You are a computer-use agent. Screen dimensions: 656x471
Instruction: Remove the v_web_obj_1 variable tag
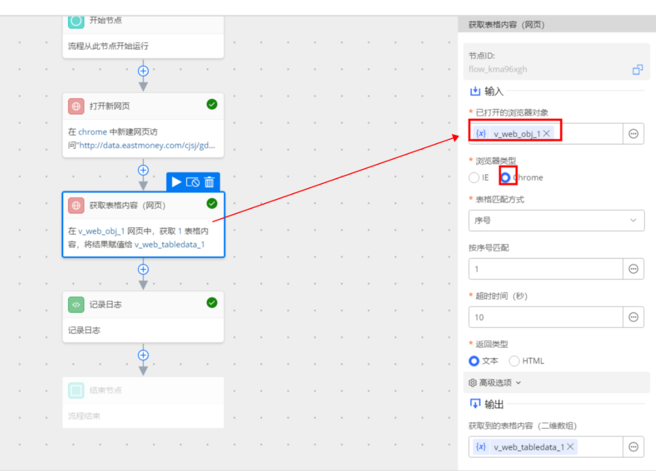(547, 133)
